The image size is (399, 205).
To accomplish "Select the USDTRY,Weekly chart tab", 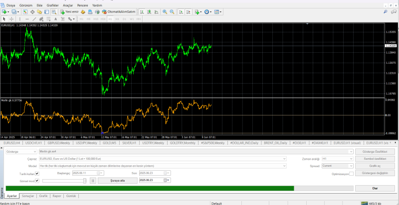I will click(153, 143).
